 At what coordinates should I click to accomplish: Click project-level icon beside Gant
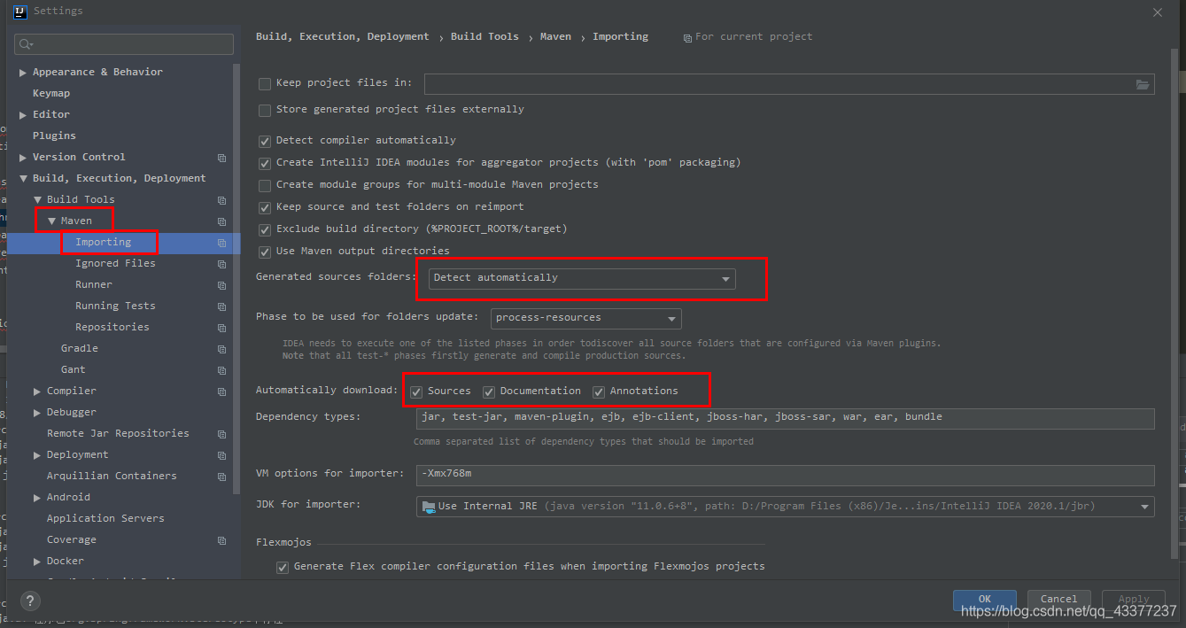[x=221, y=370]
